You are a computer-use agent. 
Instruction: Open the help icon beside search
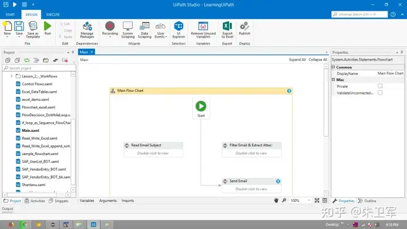(393, 14)
